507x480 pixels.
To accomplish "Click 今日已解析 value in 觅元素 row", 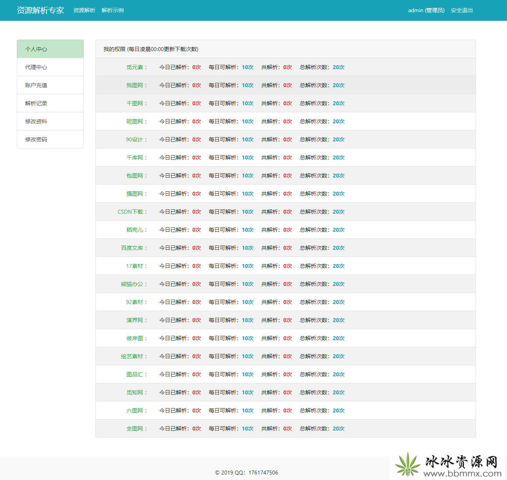I will click(197, 67).
